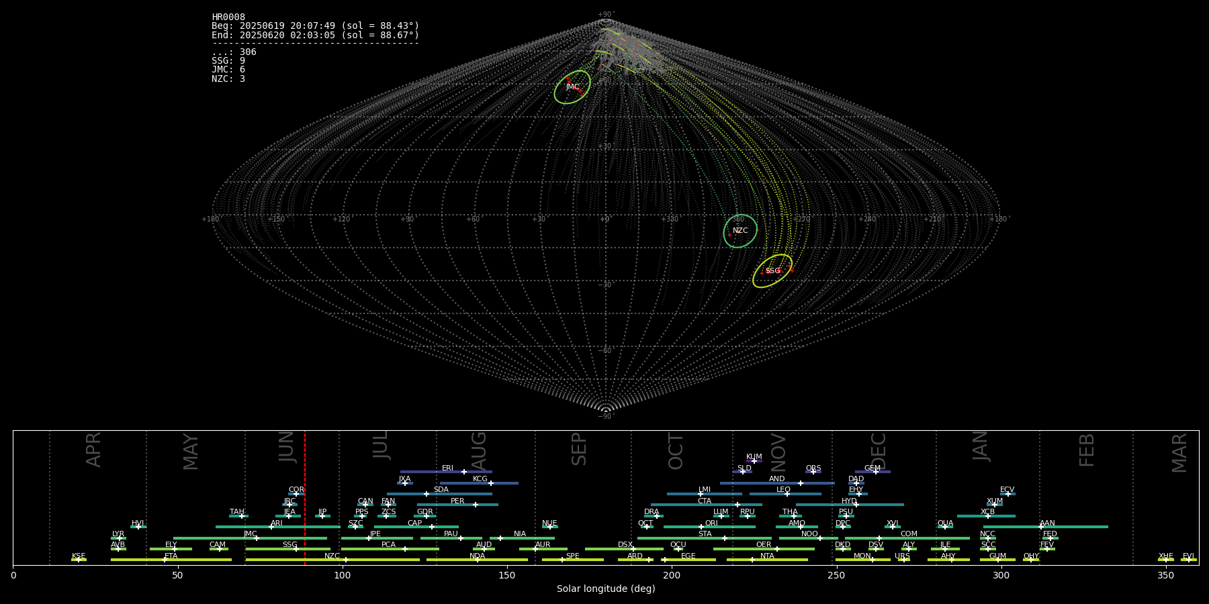Click the PER shower bar in timeline

click(457, 505)
